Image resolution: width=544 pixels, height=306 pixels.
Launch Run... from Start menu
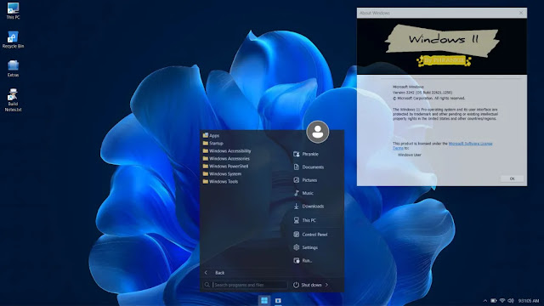click(303, 261)
